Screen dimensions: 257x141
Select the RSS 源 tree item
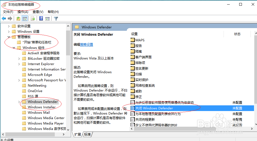point(33,96)
